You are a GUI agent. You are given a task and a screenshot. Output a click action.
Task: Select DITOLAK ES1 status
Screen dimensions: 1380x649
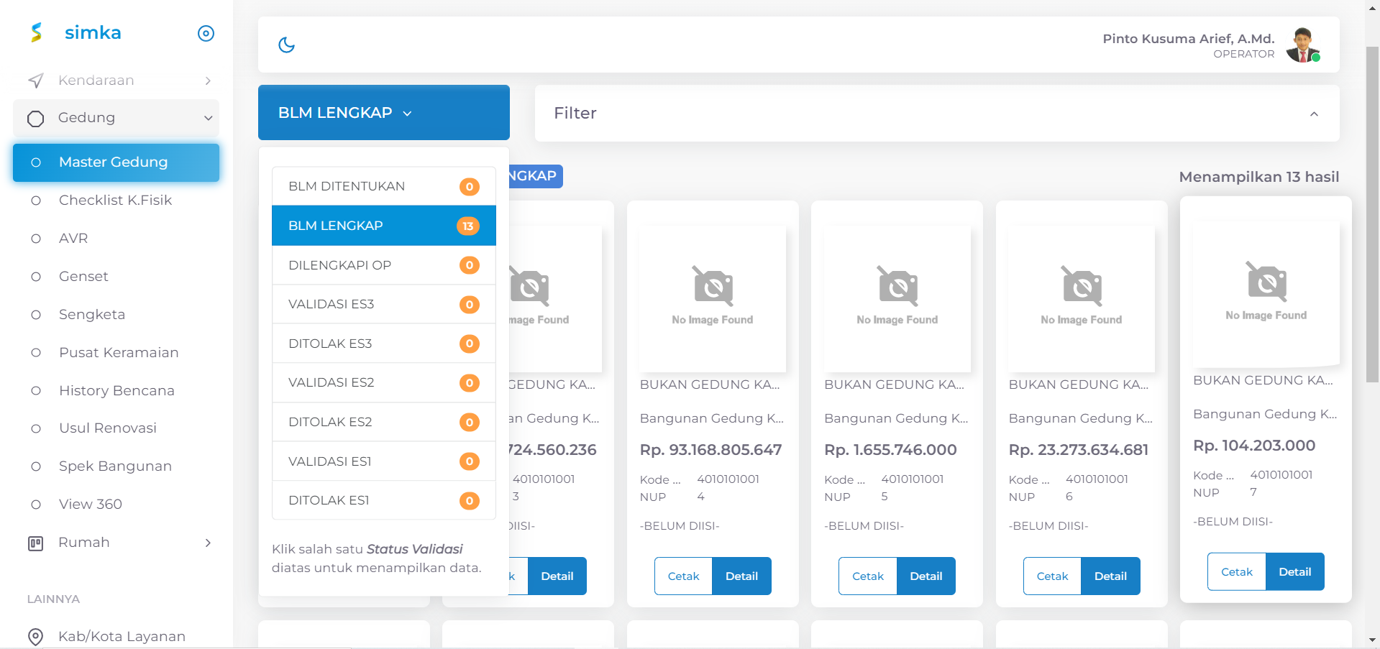(384, 500)
